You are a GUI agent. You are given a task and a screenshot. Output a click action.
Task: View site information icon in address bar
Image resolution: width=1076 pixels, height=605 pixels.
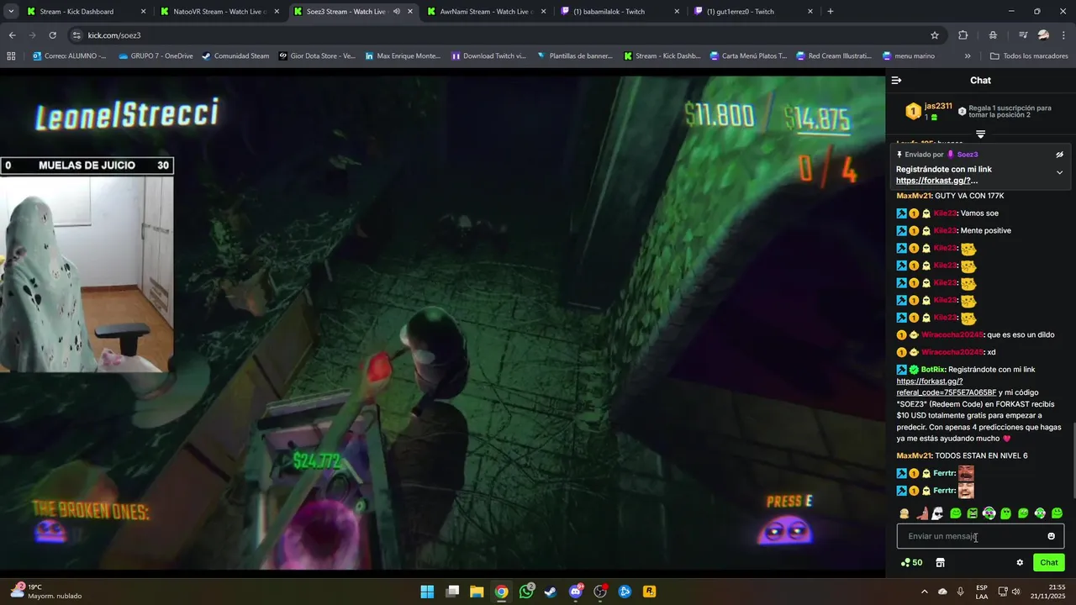pos(76,35)
